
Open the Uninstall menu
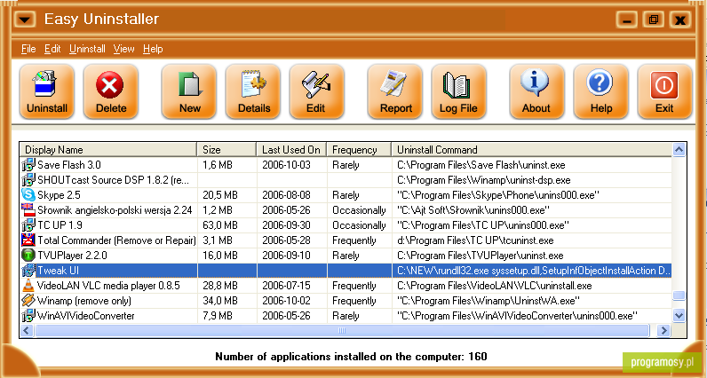coord(87,49)
